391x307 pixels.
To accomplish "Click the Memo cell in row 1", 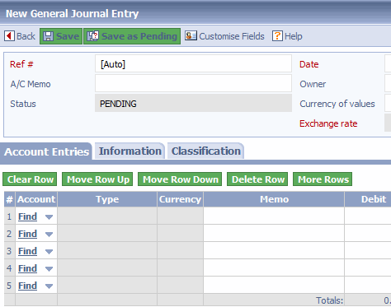I will click(274, 216).
